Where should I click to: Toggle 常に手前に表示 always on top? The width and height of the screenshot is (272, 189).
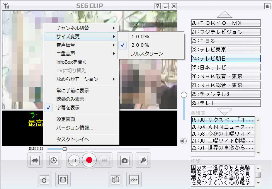(x=81, y=90)
